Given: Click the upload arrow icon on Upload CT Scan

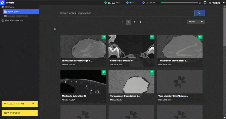Looking at the screenshot, I should pos(33,104).
